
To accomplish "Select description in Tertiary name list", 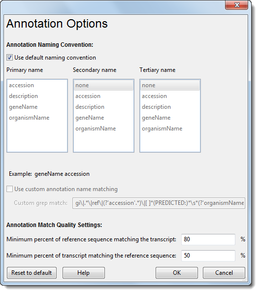I will coord(170,107).
